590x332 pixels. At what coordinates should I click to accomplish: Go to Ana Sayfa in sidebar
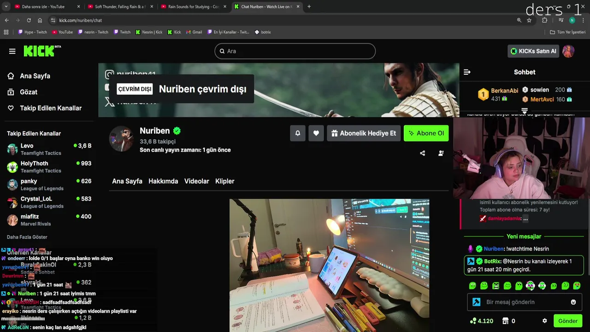coord(29,76)
